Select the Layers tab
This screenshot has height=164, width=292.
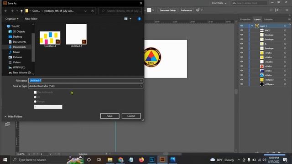[257, 19]
